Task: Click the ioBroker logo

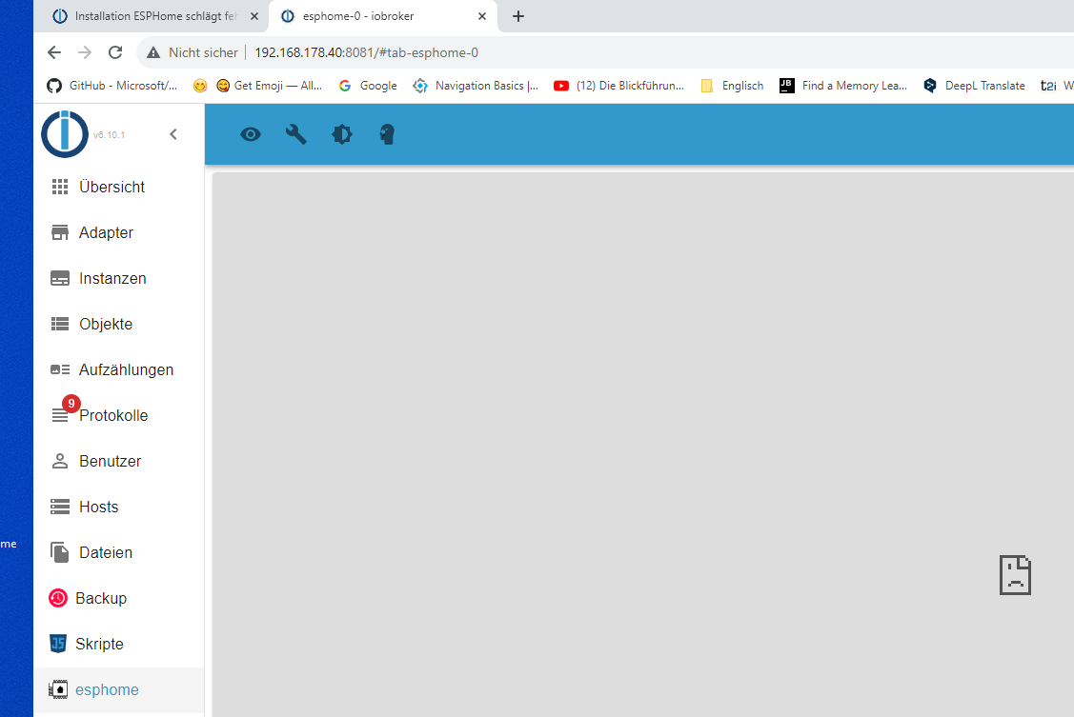Action: [65, 134]
